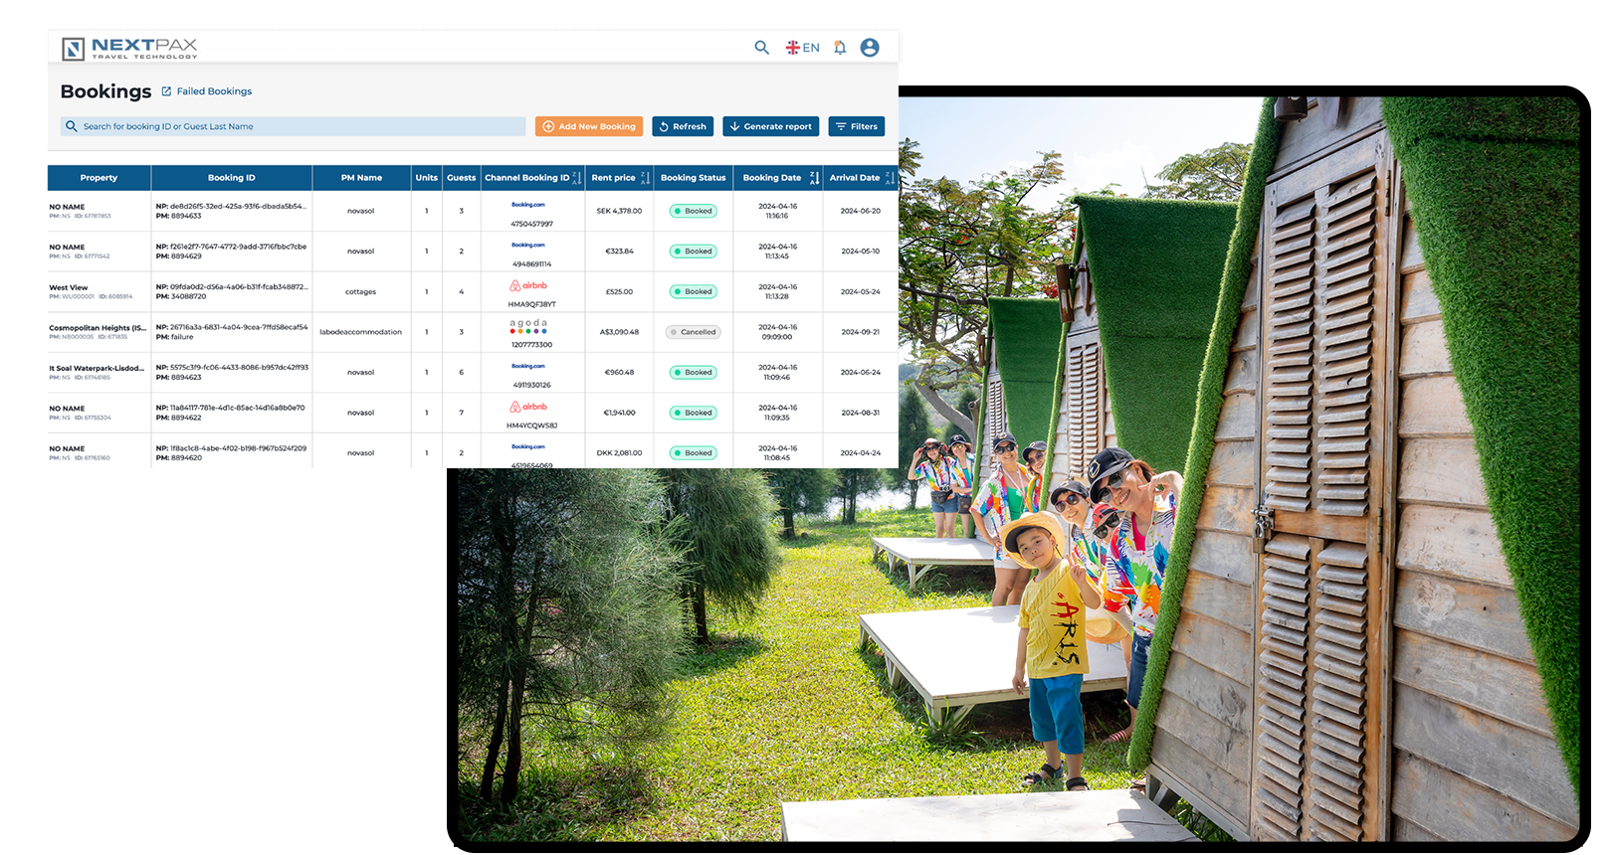Image resolution: width=1615 pixels, height=855 pixels.
Task: Click the NextPax logo
Action: click(129, 48)
